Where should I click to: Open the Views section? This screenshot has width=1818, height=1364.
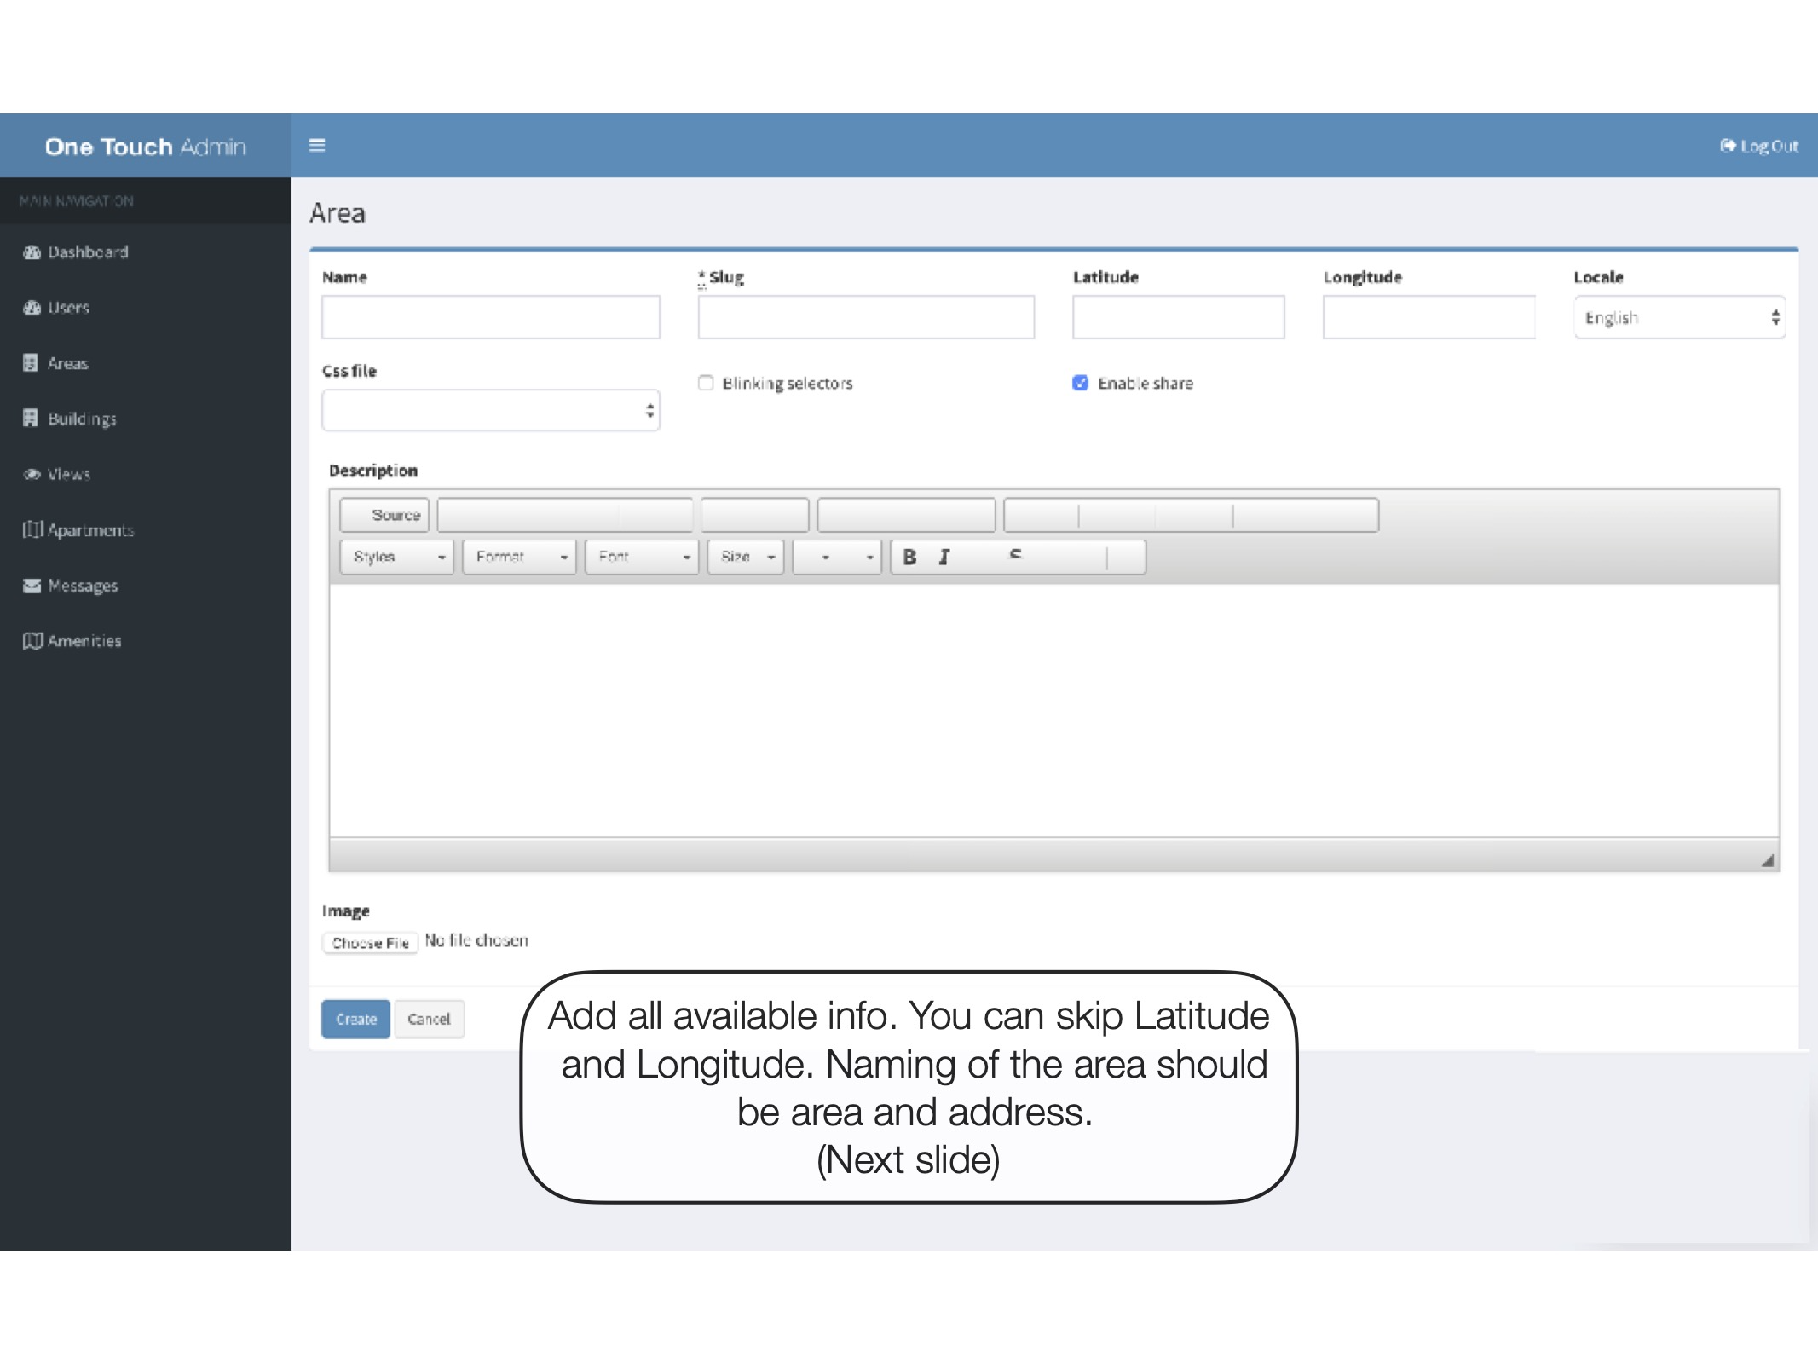[x=68, y=474]
